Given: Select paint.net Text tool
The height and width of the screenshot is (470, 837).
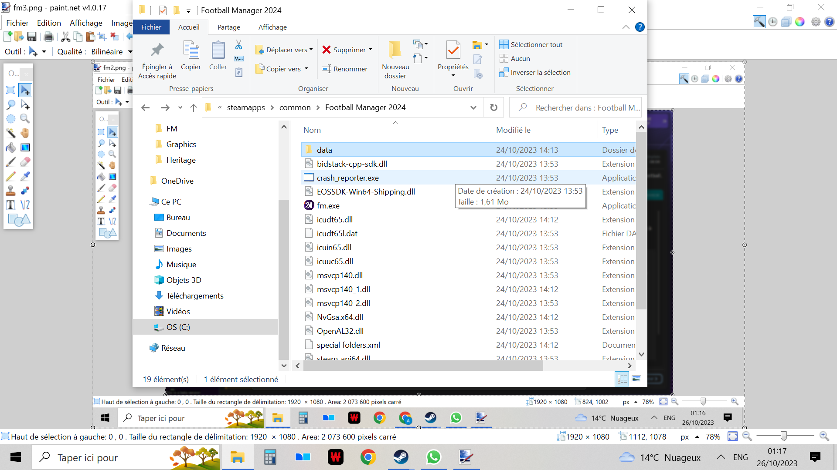Looking at the screenshot, I should (10, 205).
